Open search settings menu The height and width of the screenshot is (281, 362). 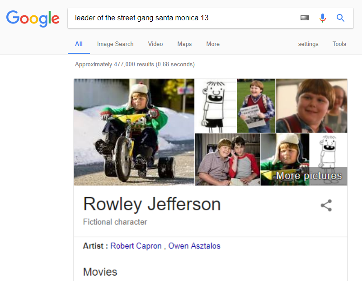click(308, 44)
